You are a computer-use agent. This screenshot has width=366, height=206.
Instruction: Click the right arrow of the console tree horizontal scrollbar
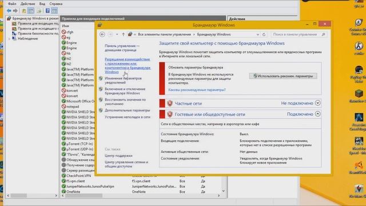[56, 196]
